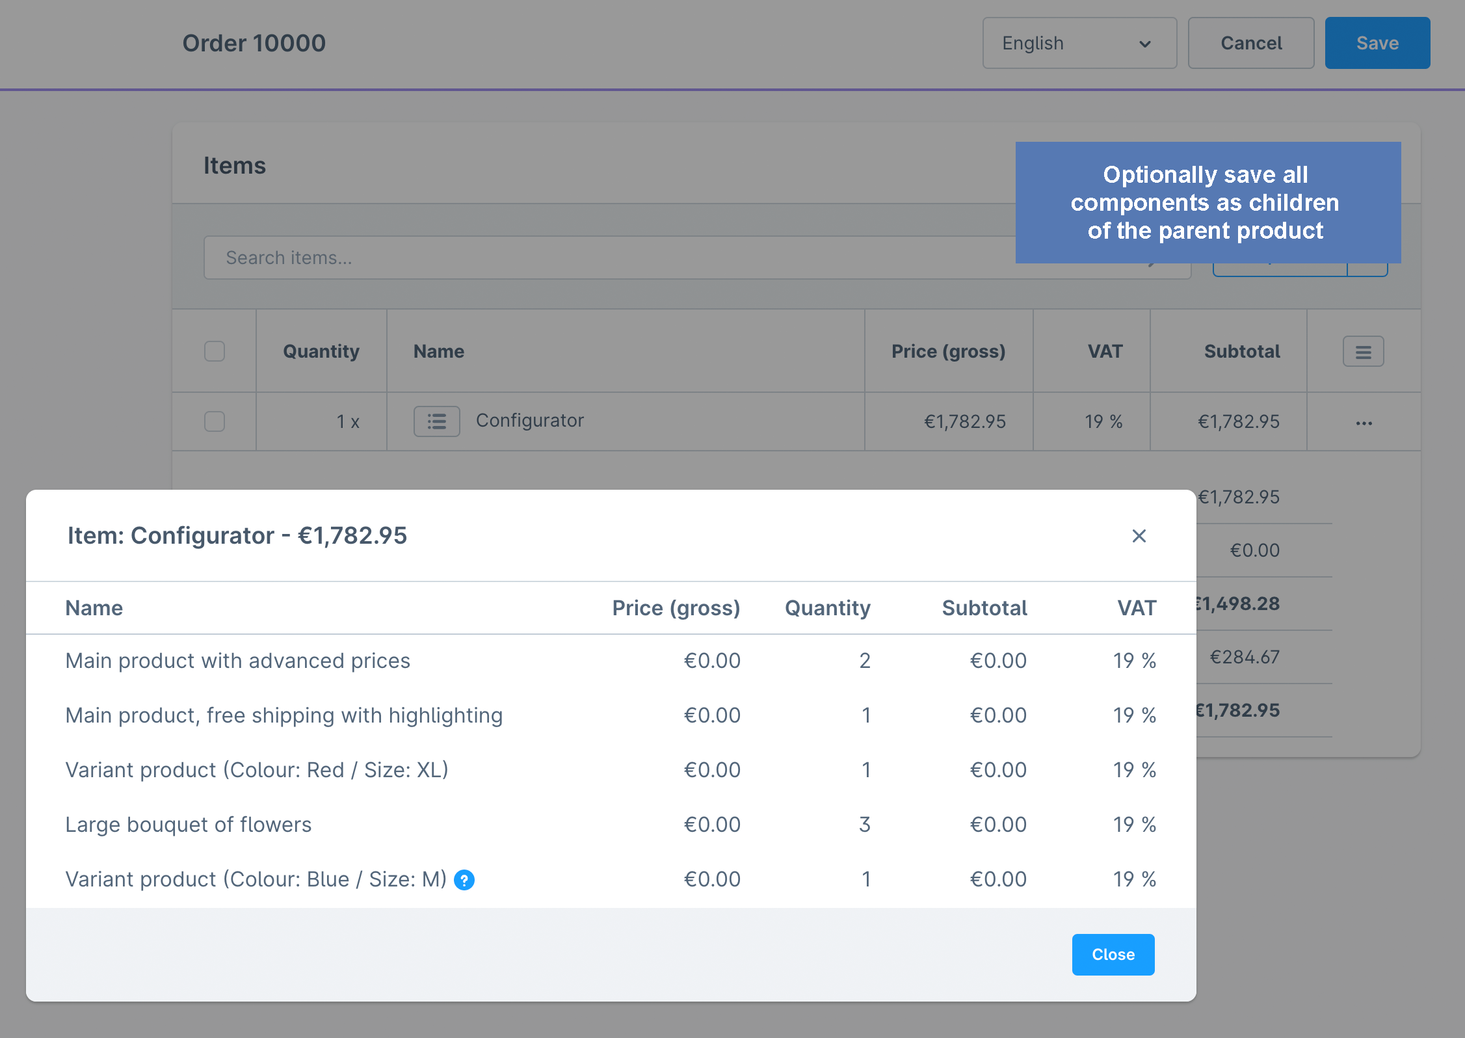This screenshot has width=1465, height=1038.
Task: Open column settings list icon in table header
Action: point(1364,351)
